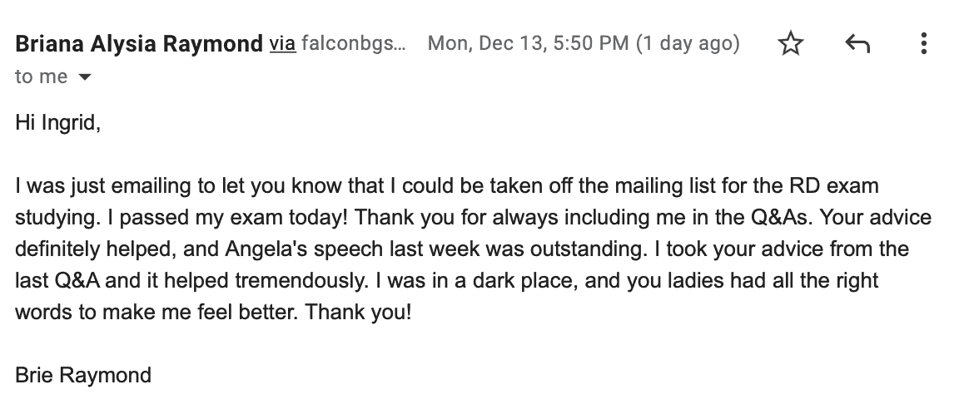
Task: Click the underlined "via" link
Action: [282, 44]
